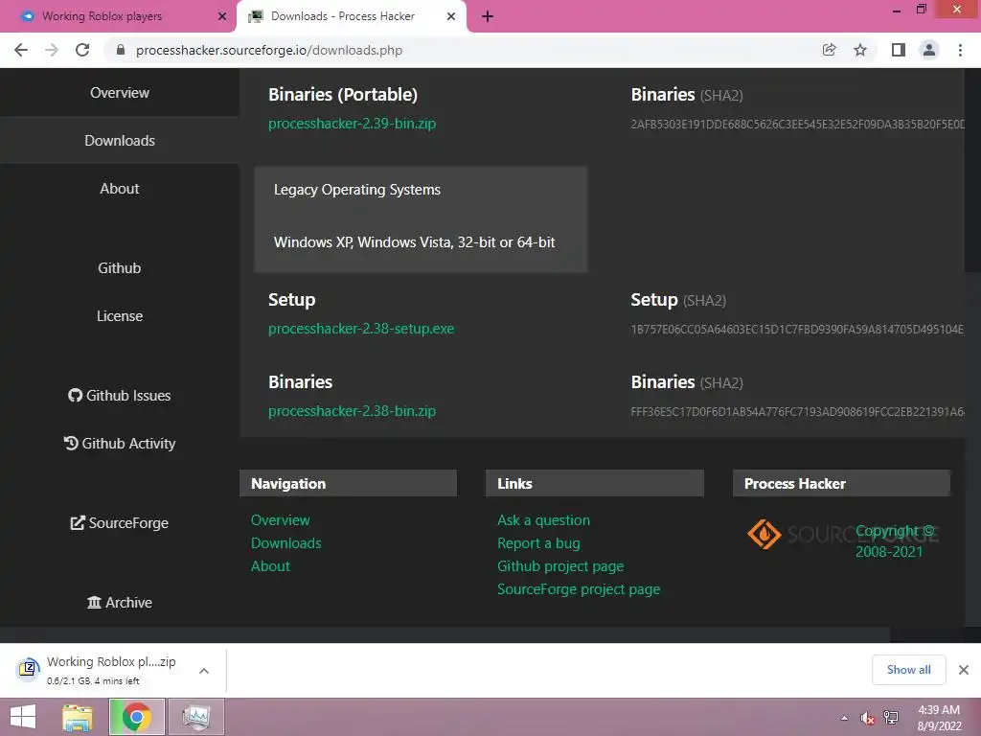Viewport: 981px width, 736px height.
Task: Close the Working Roblox players tab
Action: point(222,17)
